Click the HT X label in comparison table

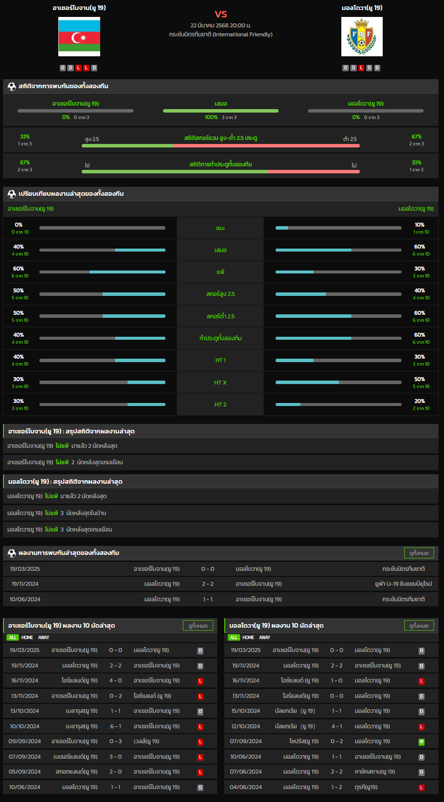tap(220, 383)
